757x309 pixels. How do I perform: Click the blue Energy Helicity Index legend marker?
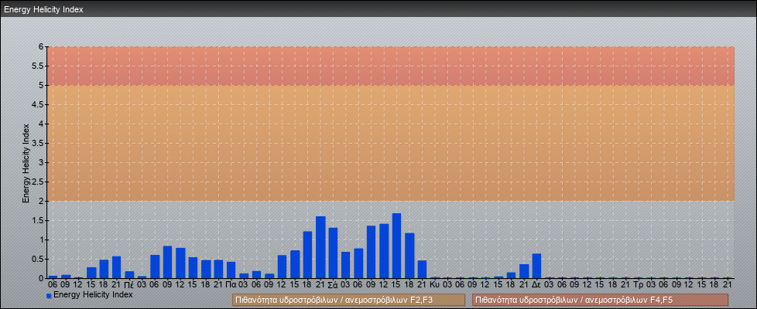pos(49,296)
